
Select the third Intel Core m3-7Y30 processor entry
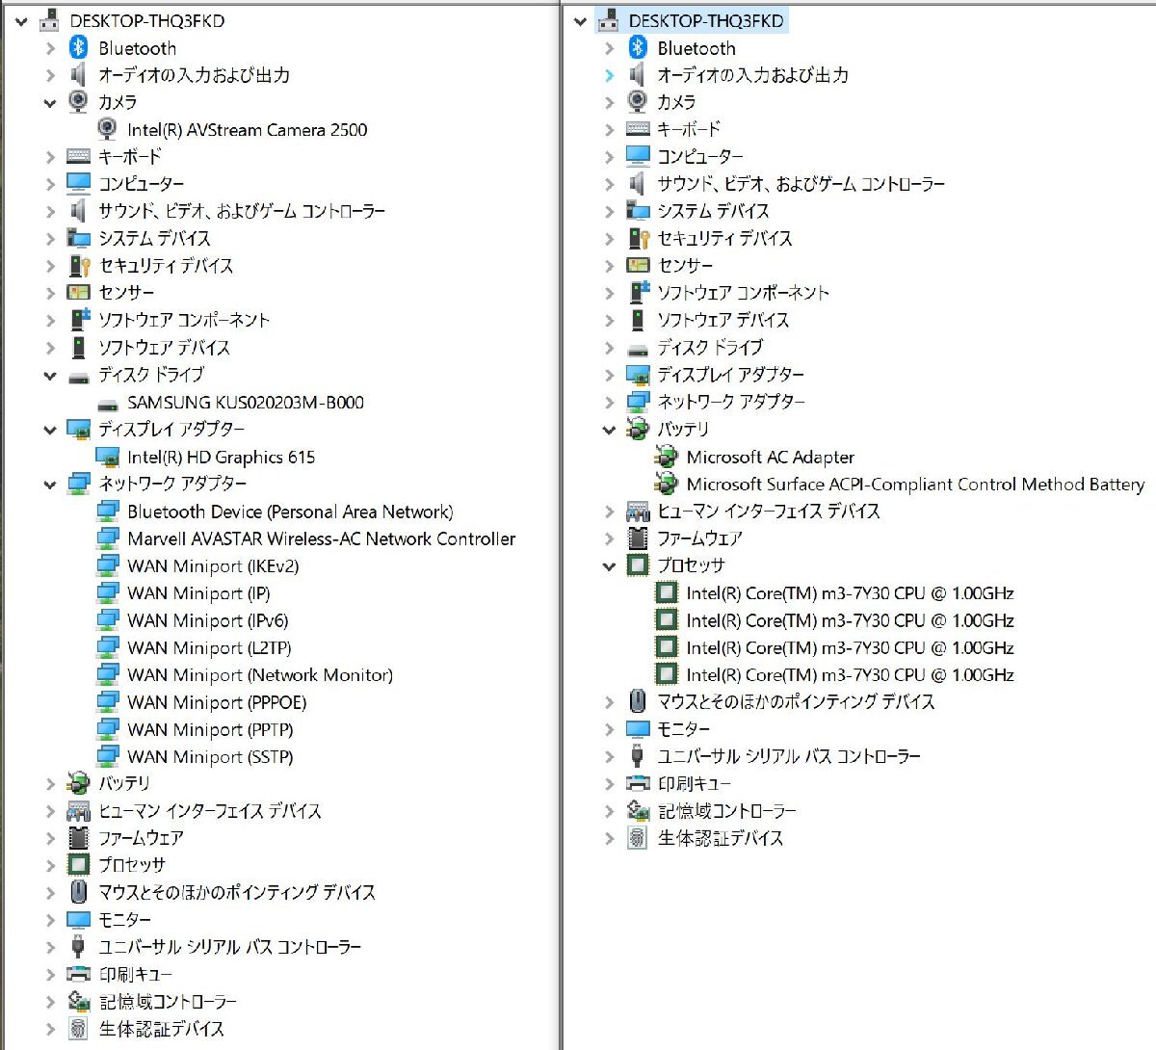(x=850, y=647)
